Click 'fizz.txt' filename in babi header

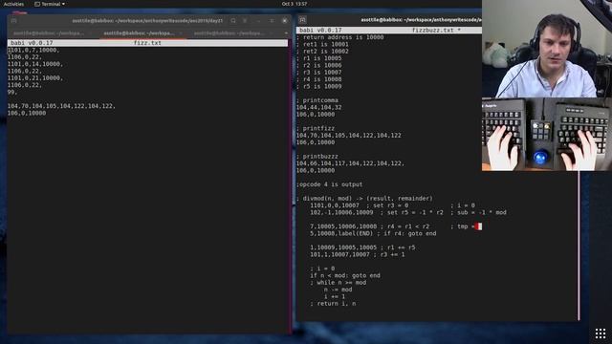147,43
